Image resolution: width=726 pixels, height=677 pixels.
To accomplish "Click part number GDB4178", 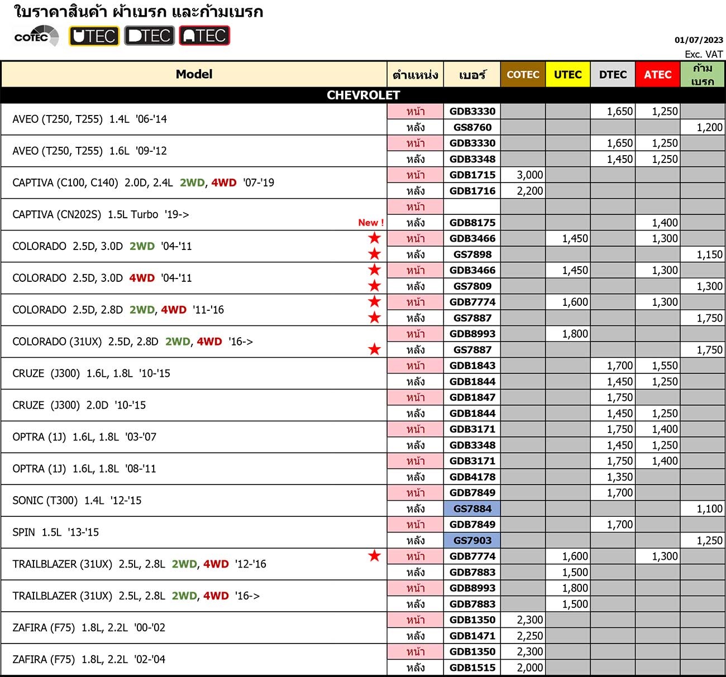I will click(472, 477).
